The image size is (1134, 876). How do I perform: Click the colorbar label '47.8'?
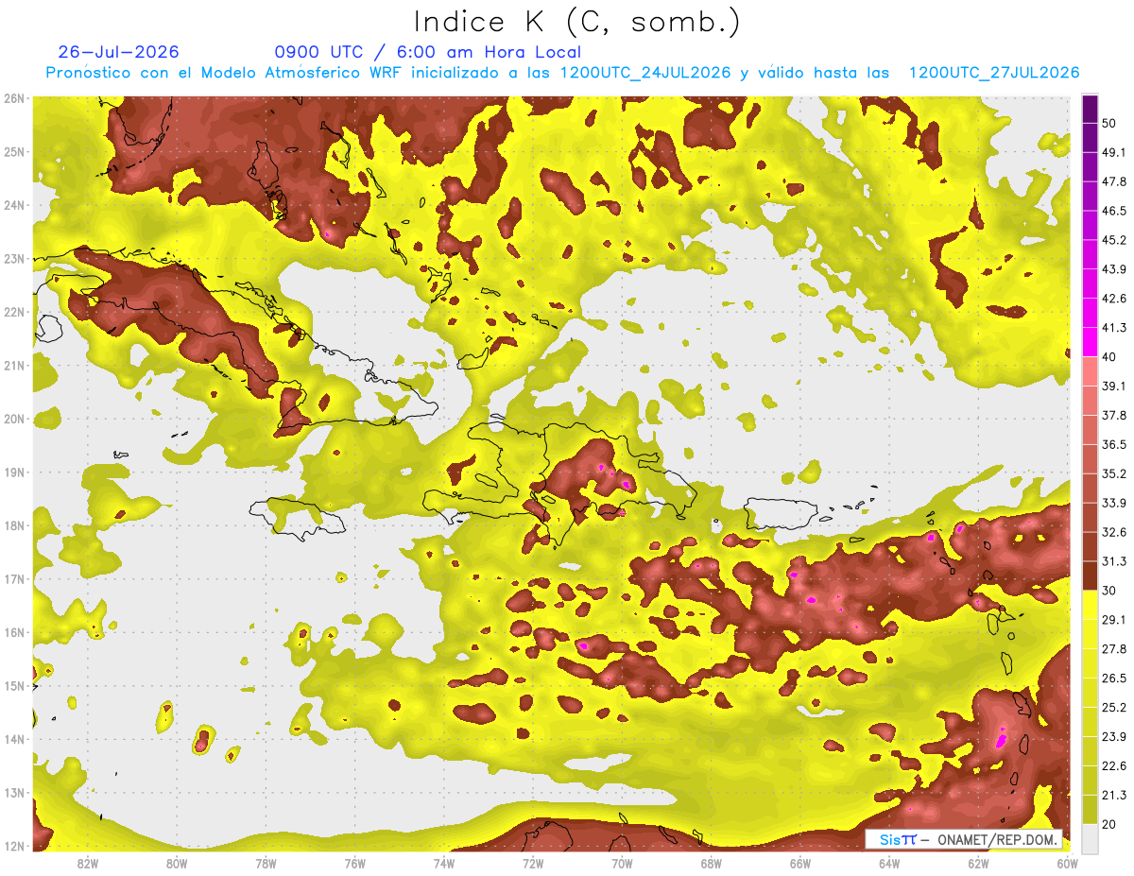(x=1114, y=181)
